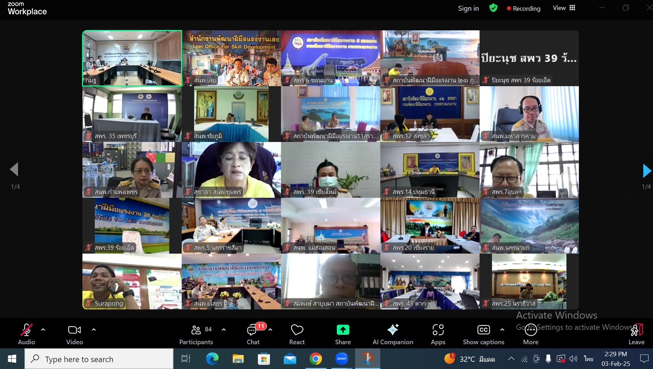This screenshot has height=369, width=653.
Task: Switch to Zoom via the taskbar icon
Action: (342, 359)
